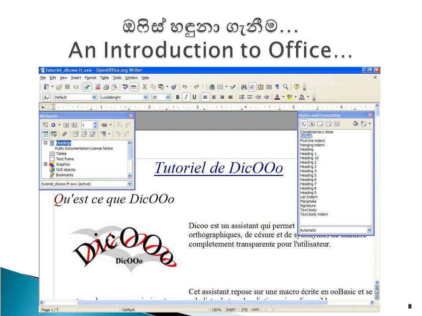The width and height of the screenshot is (422, 316).
Task: Toggle Bold formatting
Action: (178, 97)
